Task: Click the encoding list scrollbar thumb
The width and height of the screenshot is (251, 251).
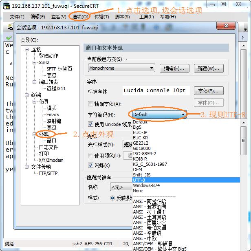Action: [x=243, y=141]
